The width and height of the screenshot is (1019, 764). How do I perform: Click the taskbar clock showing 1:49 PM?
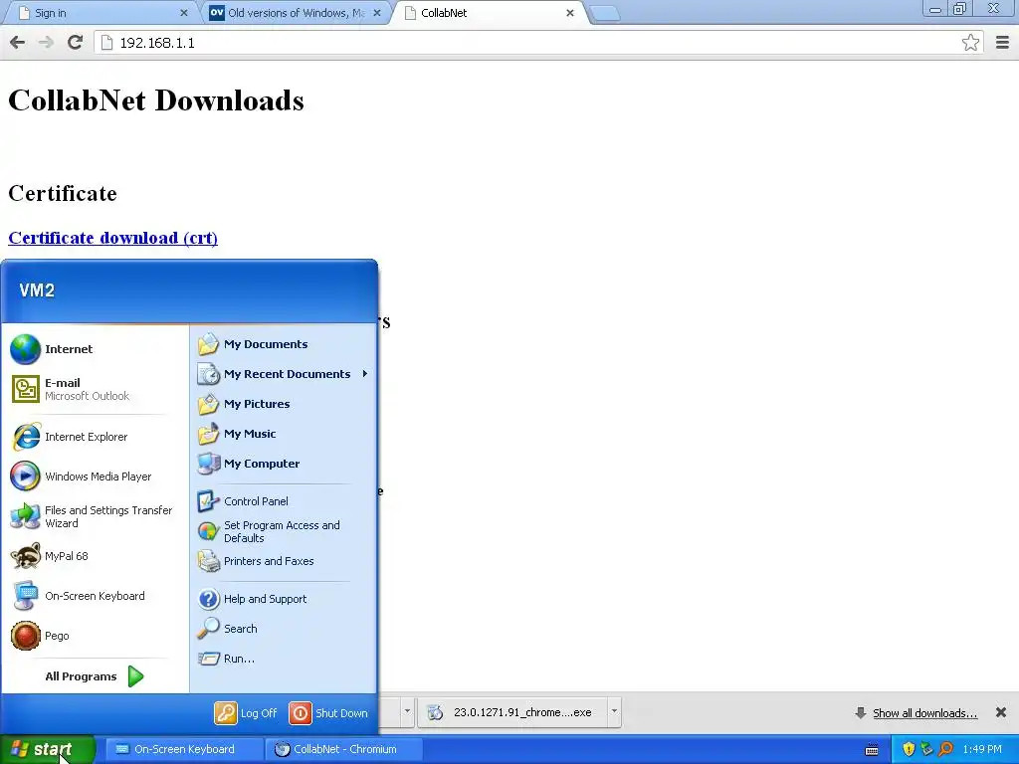(x=982, y=750)
